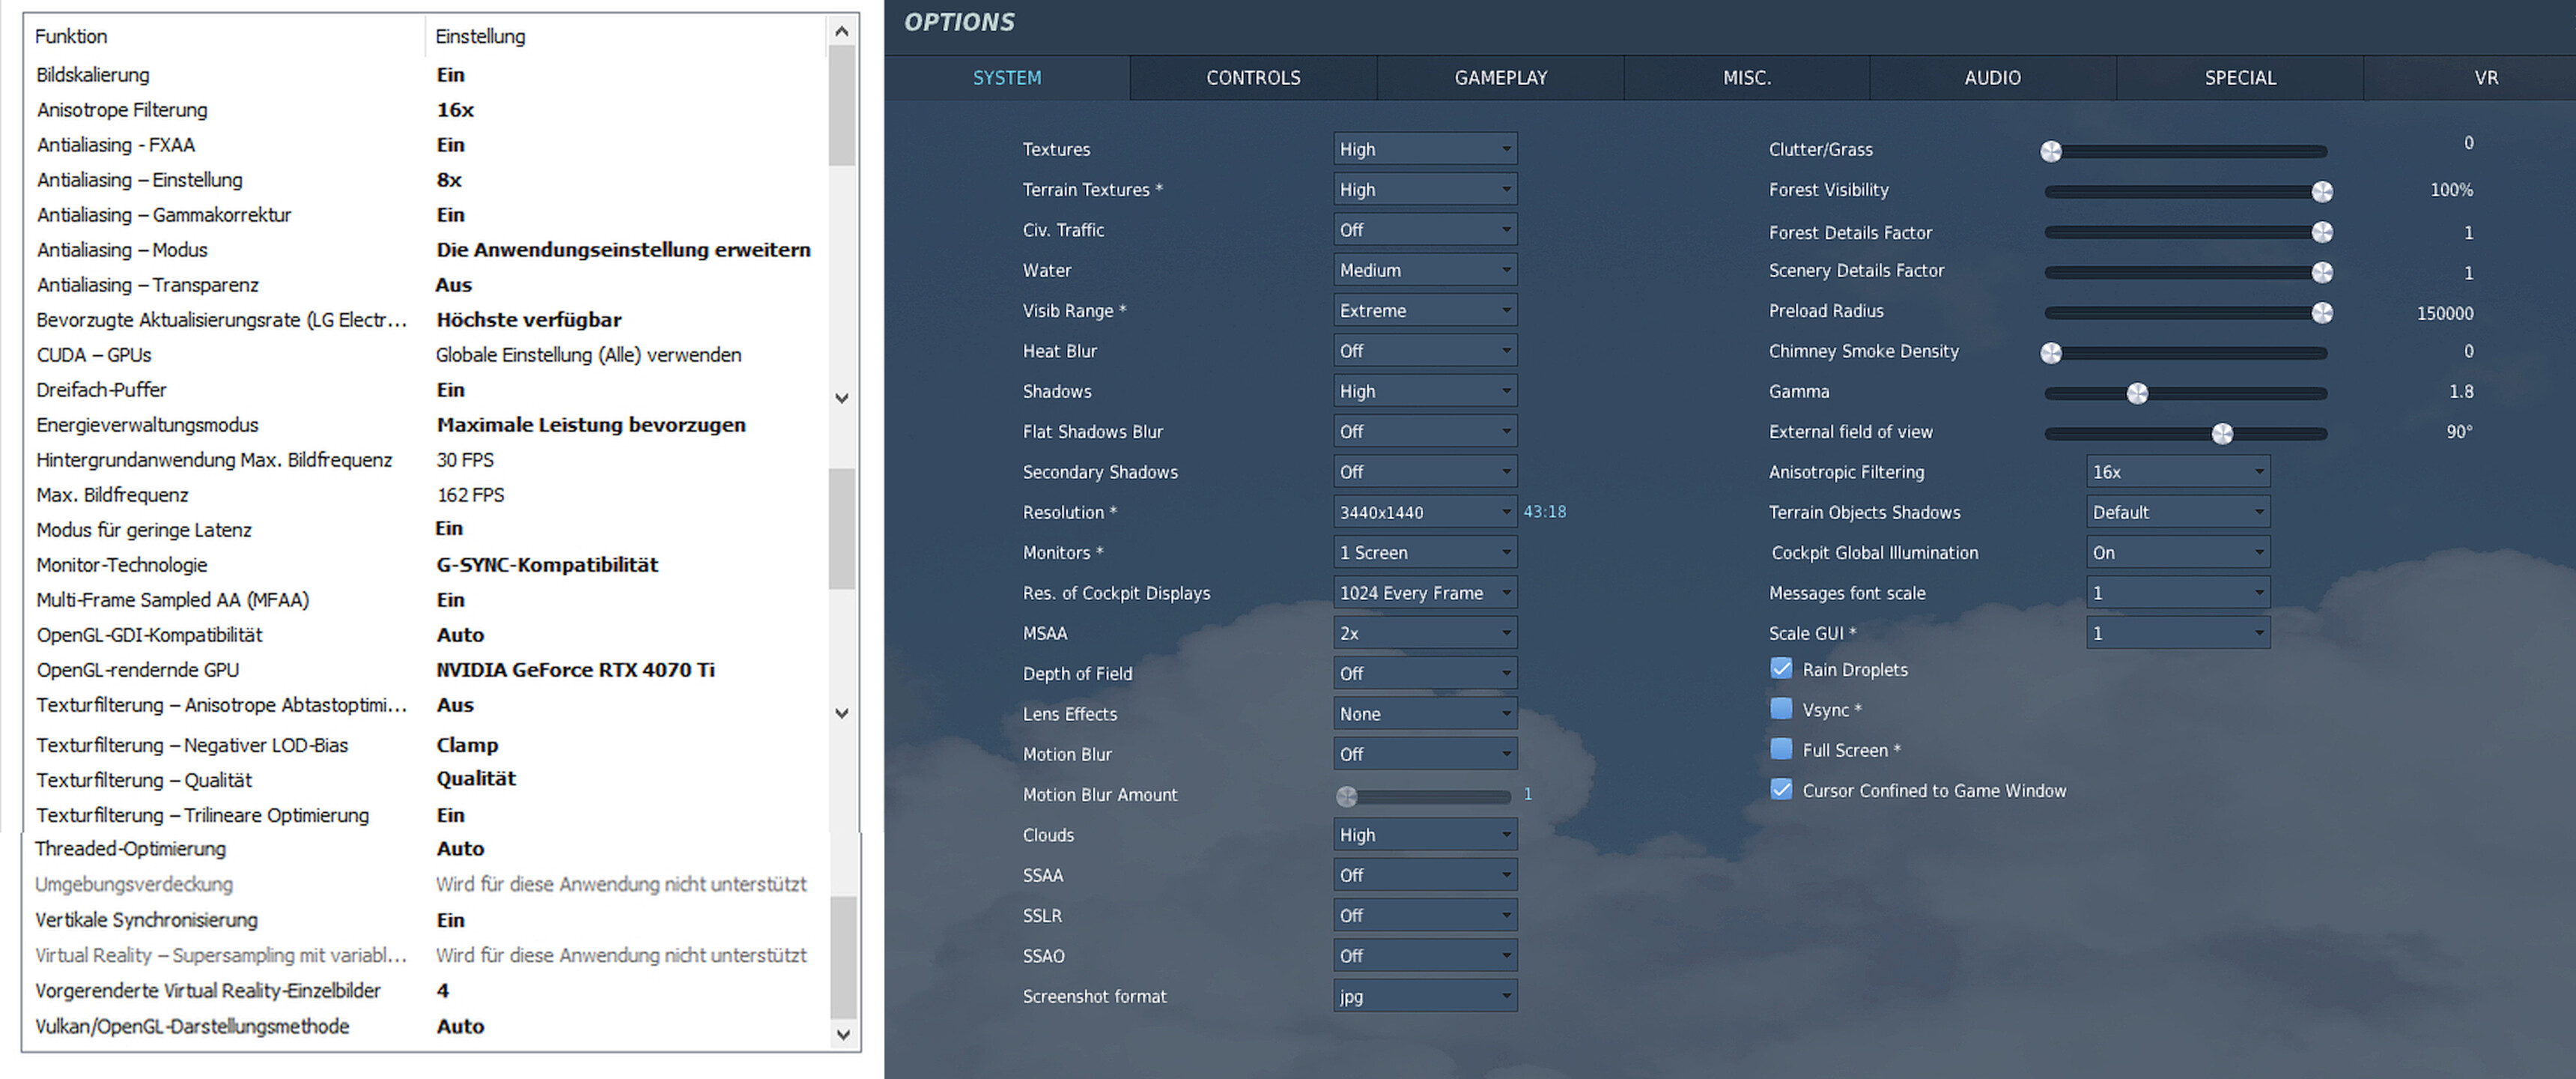Click the bottom scroll-down arrow in the settings list

coord(842,1035)
